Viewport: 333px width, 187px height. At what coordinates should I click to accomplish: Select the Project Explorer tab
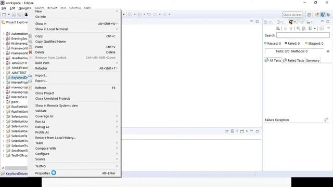[x=15, y=22]
